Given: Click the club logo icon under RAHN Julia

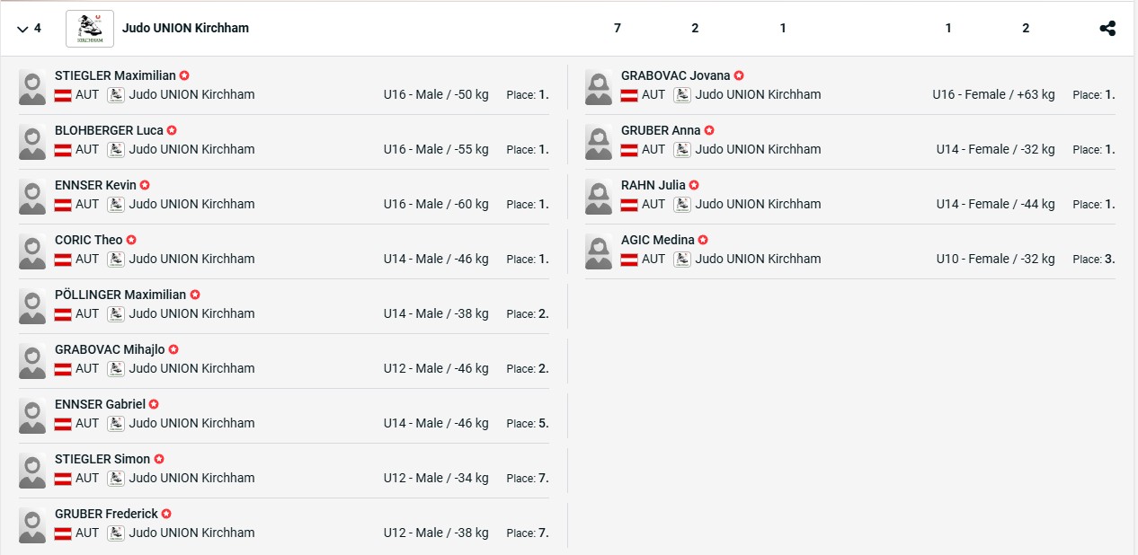Looking at the screenshot, I should point(682,204).
